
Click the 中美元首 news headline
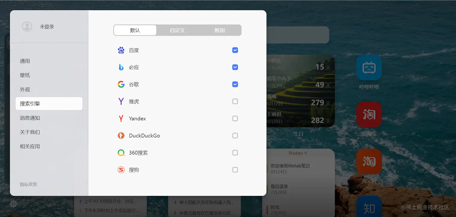204,213
